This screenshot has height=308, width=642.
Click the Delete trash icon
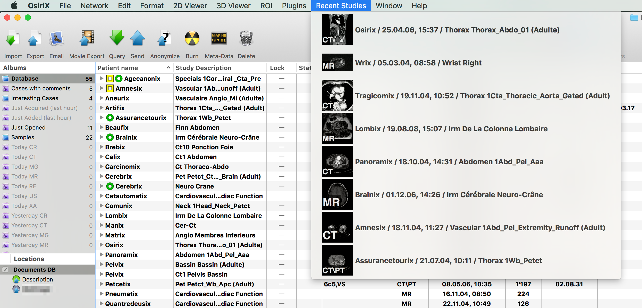[246, 38]
